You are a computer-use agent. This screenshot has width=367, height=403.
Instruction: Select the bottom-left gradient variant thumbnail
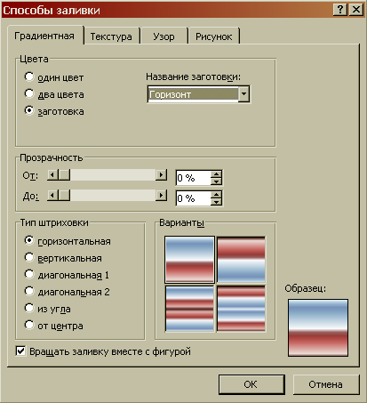[x=189, y=309]
